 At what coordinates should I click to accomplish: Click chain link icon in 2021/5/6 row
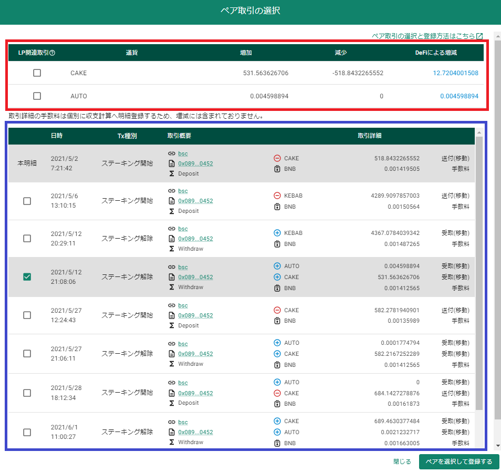pos(172,191)
